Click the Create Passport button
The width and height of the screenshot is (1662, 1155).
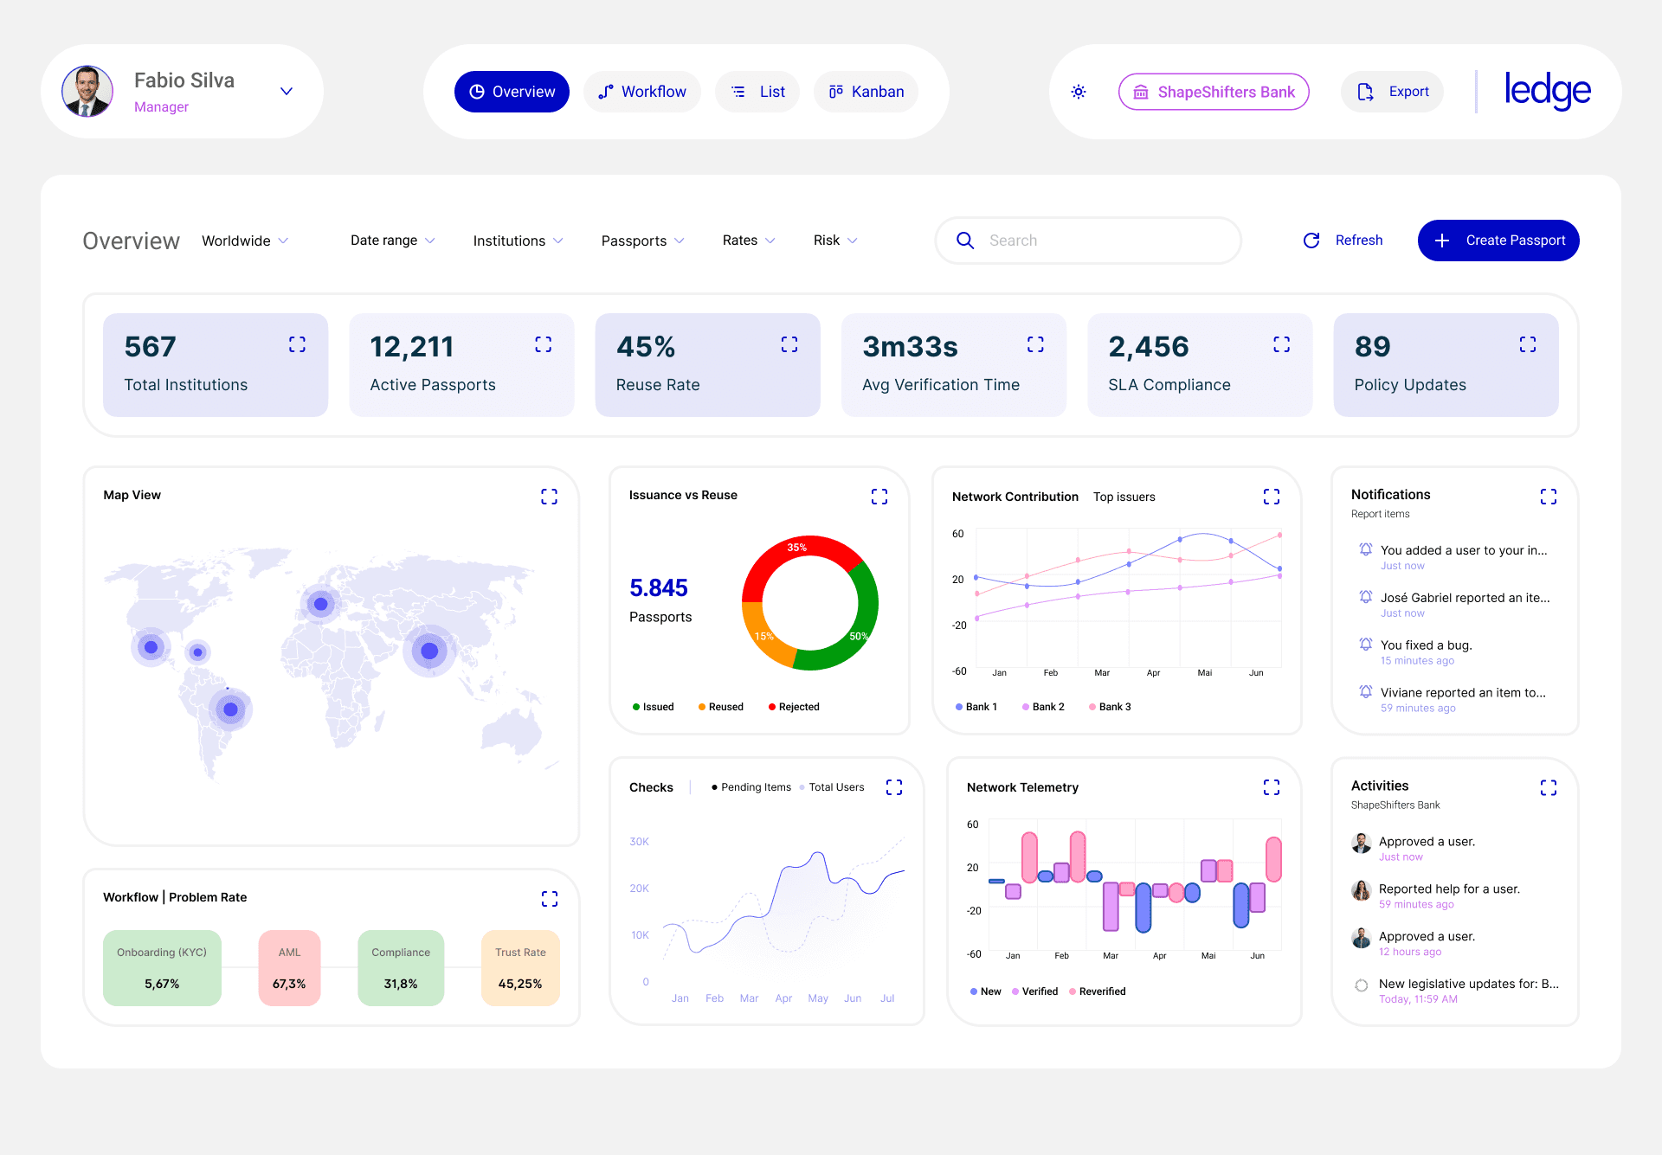[x=1498, y=241]
